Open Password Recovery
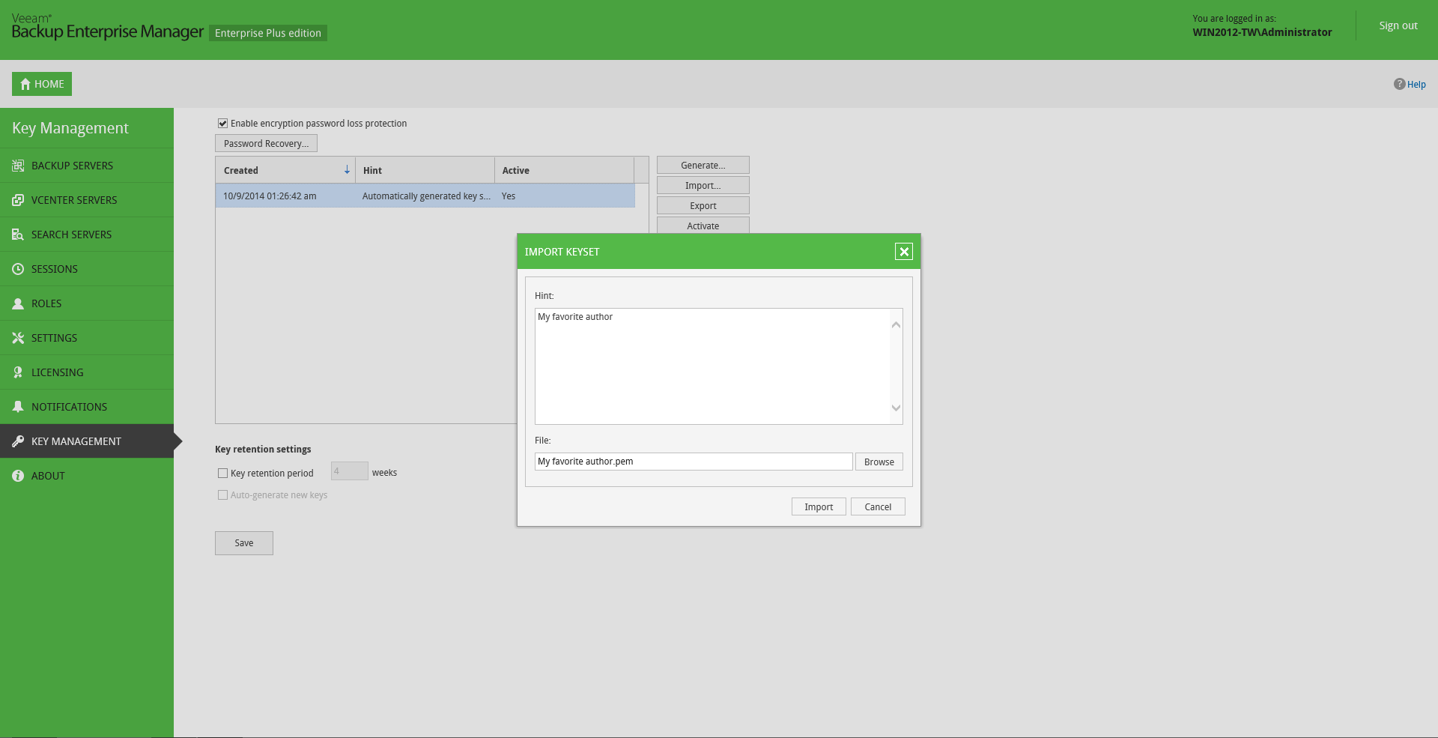The width and height of the screenshot is (1438, 738). [266, 143]
